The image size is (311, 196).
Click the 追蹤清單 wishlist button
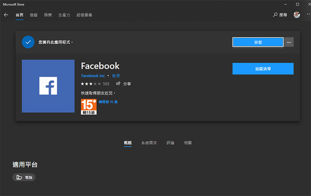tap(263, 69)
